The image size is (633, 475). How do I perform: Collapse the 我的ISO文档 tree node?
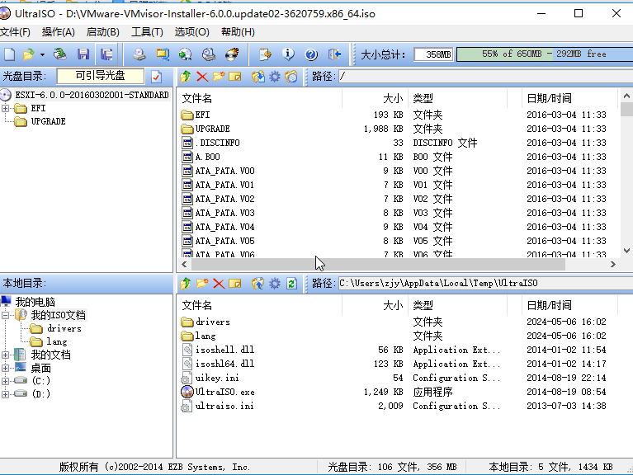click(5, 315)
